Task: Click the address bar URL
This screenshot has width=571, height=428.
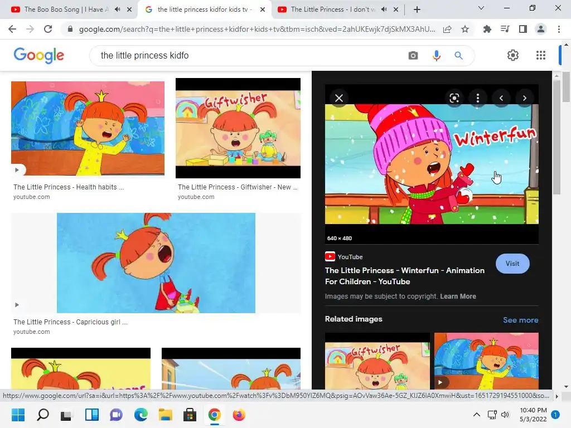Action: (257, 29)
